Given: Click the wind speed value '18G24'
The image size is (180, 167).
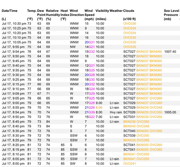Looking at the screenshot, I should pyautogui.click(x=90, y=89).
